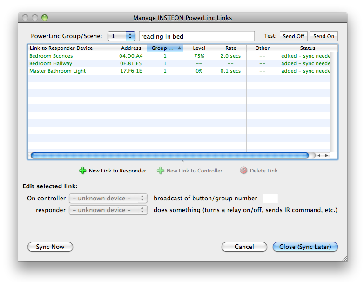Sort by the Level column header
The width and height of the screenshot is (364, 282).
(x=199, y=48)
